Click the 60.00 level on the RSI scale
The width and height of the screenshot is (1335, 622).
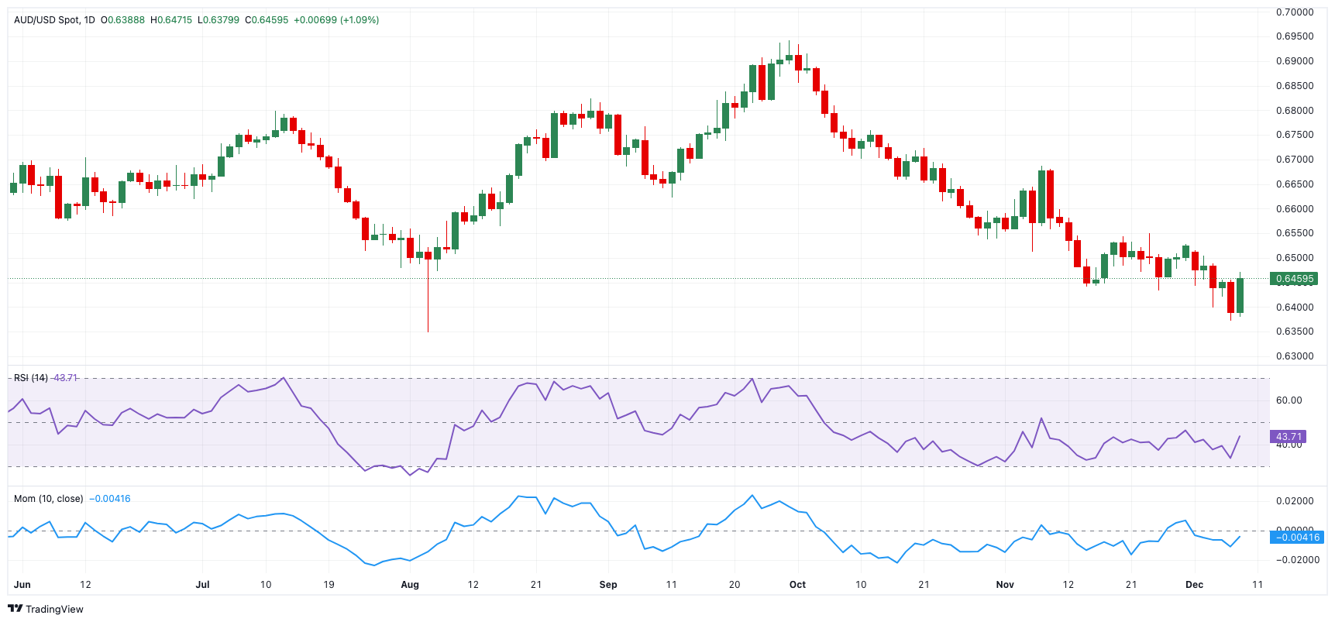pyautogui.click(x=1289, y=400)
